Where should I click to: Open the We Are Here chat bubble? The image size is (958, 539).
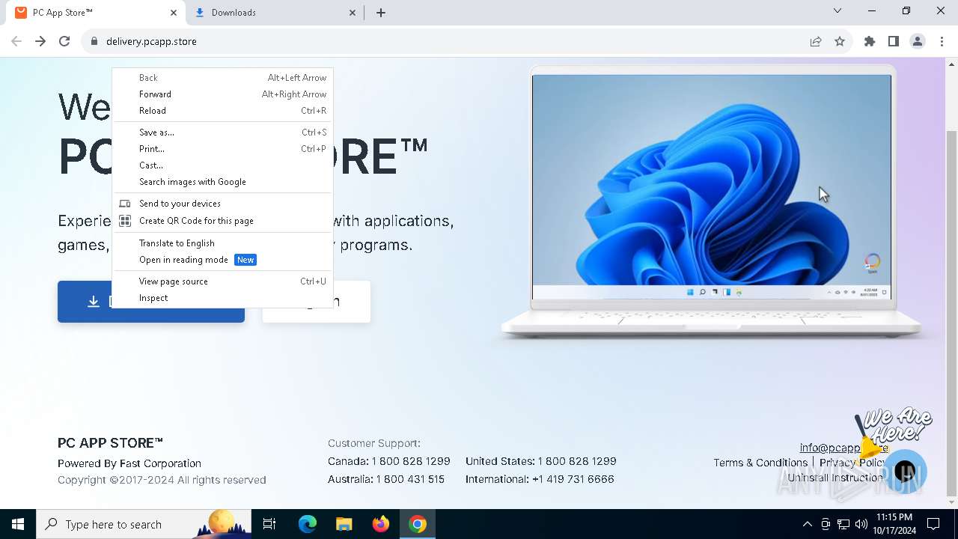(x=905, y=472)
